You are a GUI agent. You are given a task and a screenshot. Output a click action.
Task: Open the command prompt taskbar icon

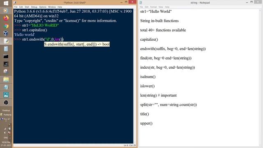click(6, 56)
